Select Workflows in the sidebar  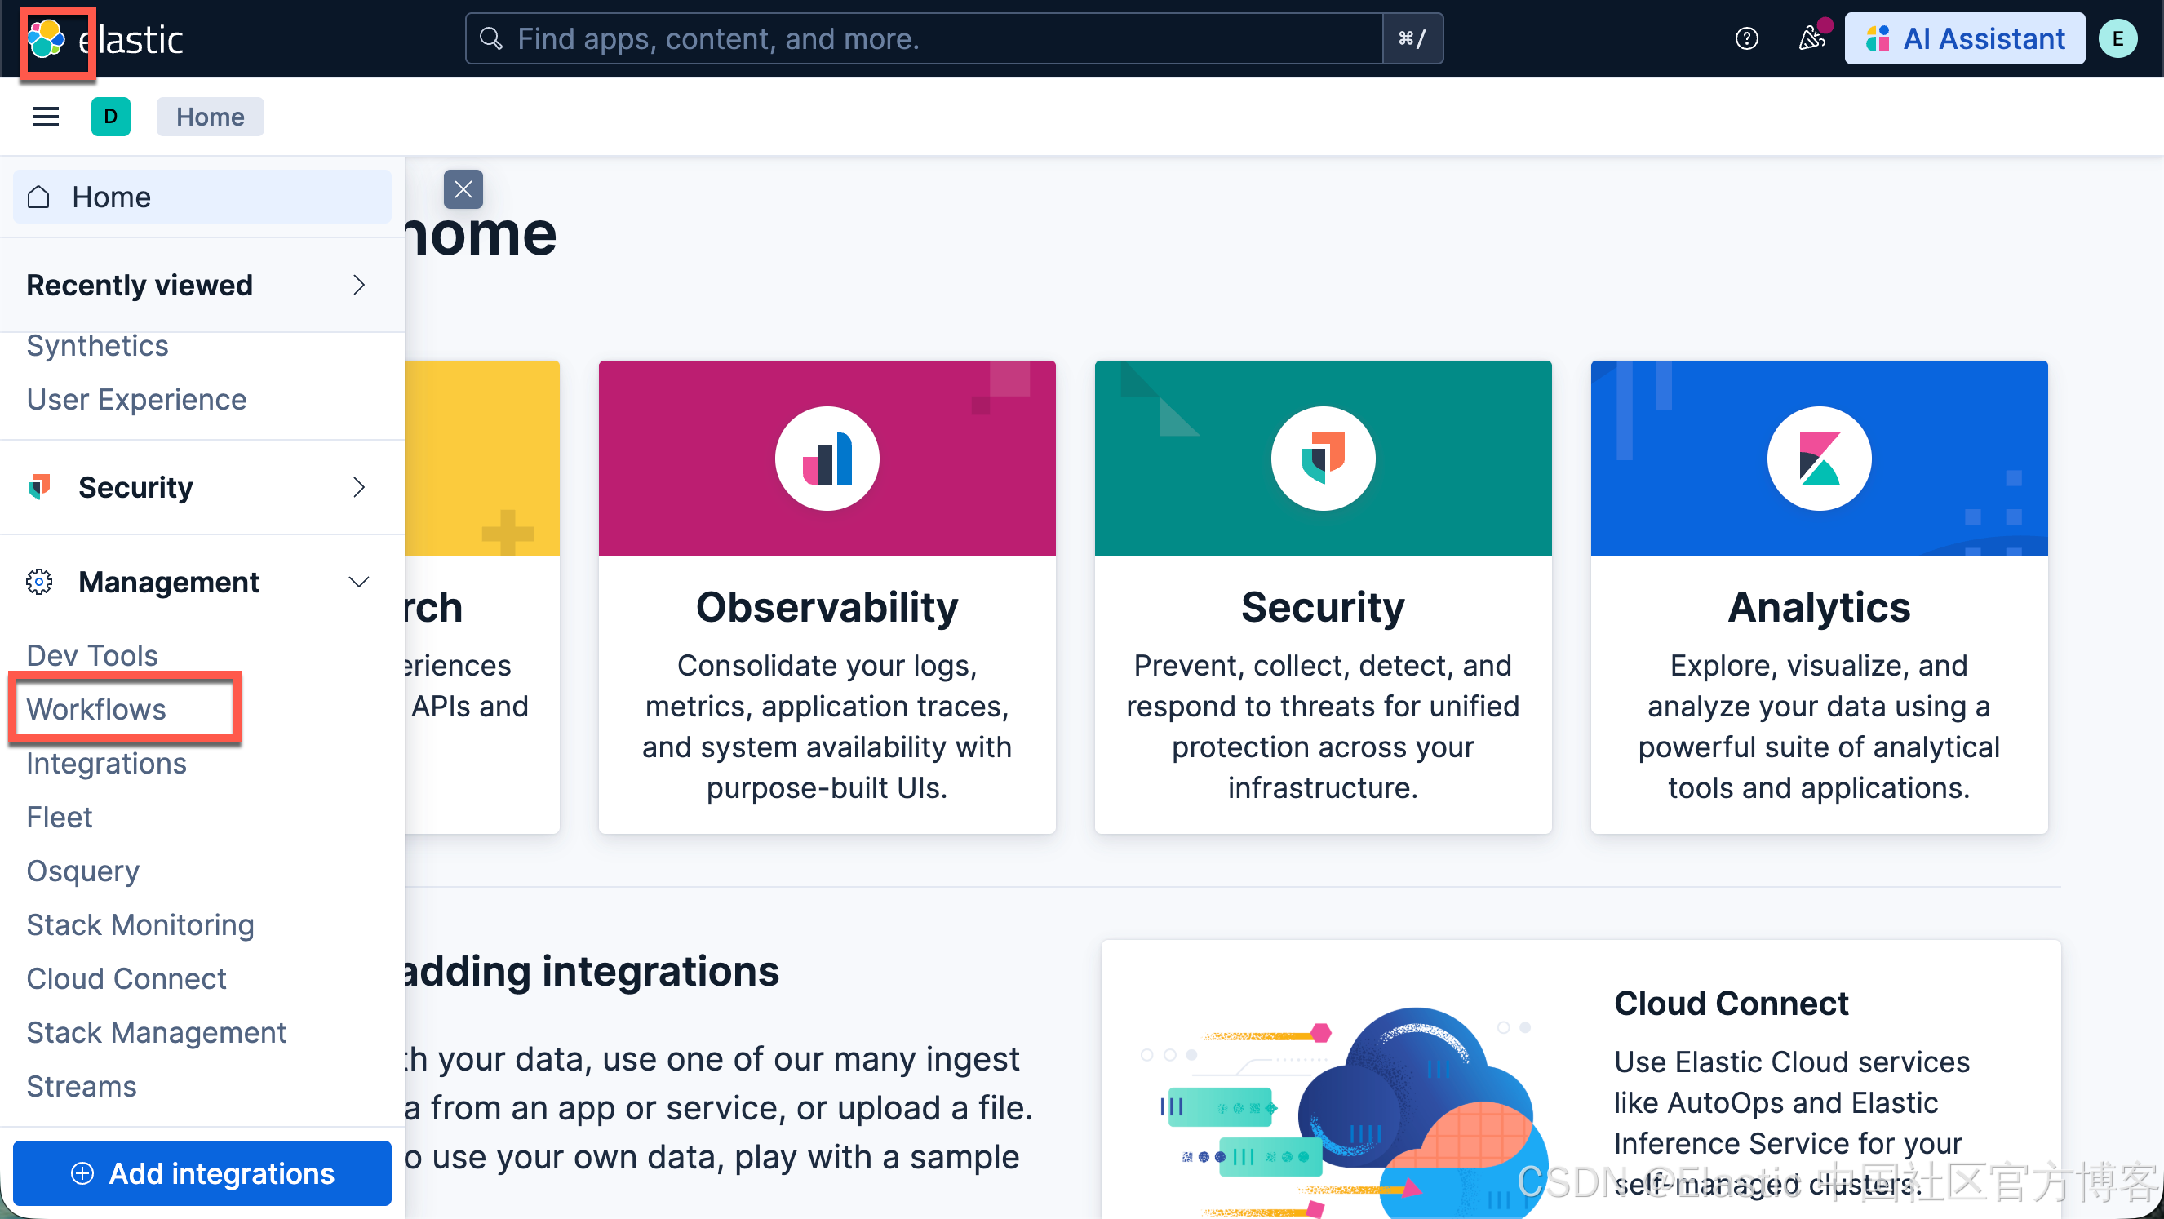click(96, 709)
